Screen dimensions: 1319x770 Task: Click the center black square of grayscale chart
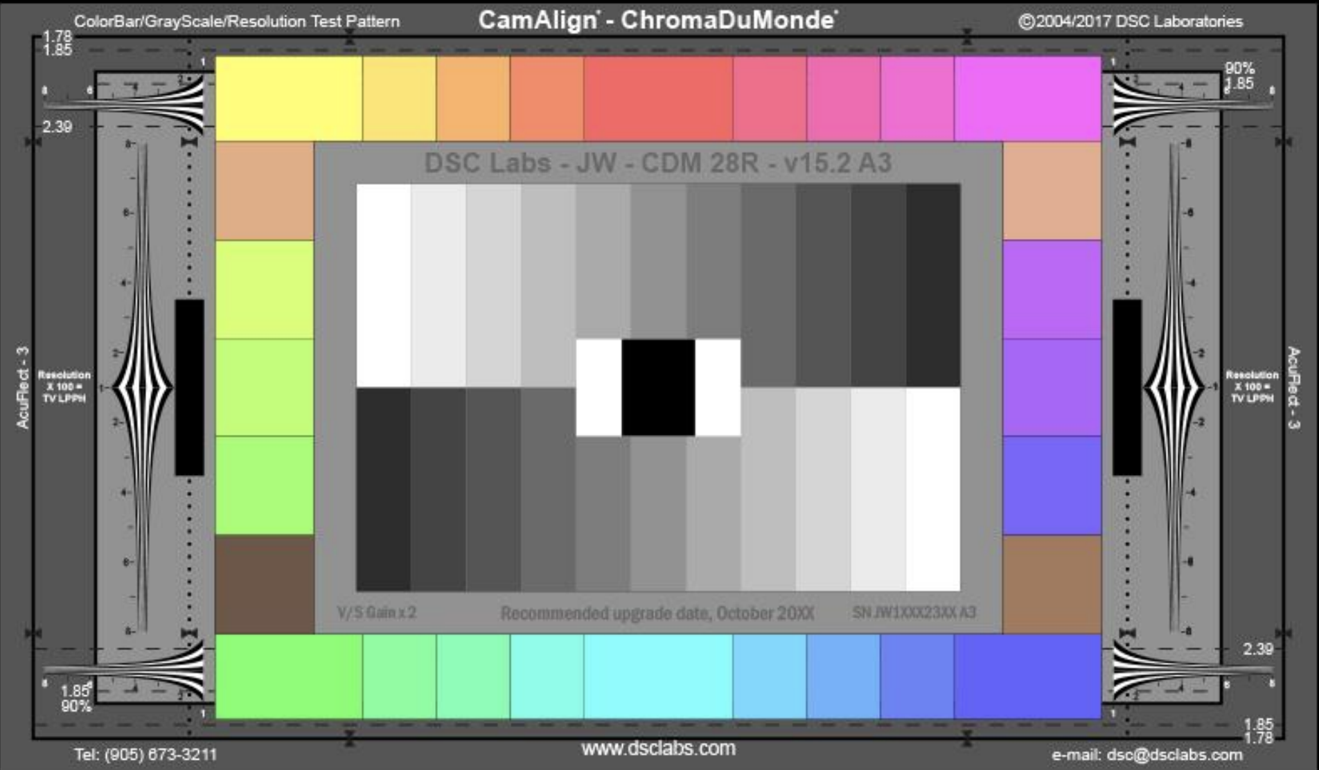[x=658, y=388]
